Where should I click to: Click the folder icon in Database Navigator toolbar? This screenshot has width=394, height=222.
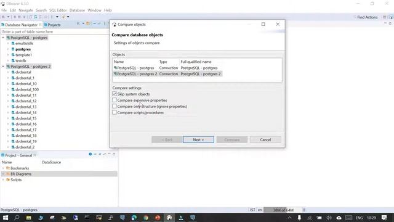(x=87, y=23)
